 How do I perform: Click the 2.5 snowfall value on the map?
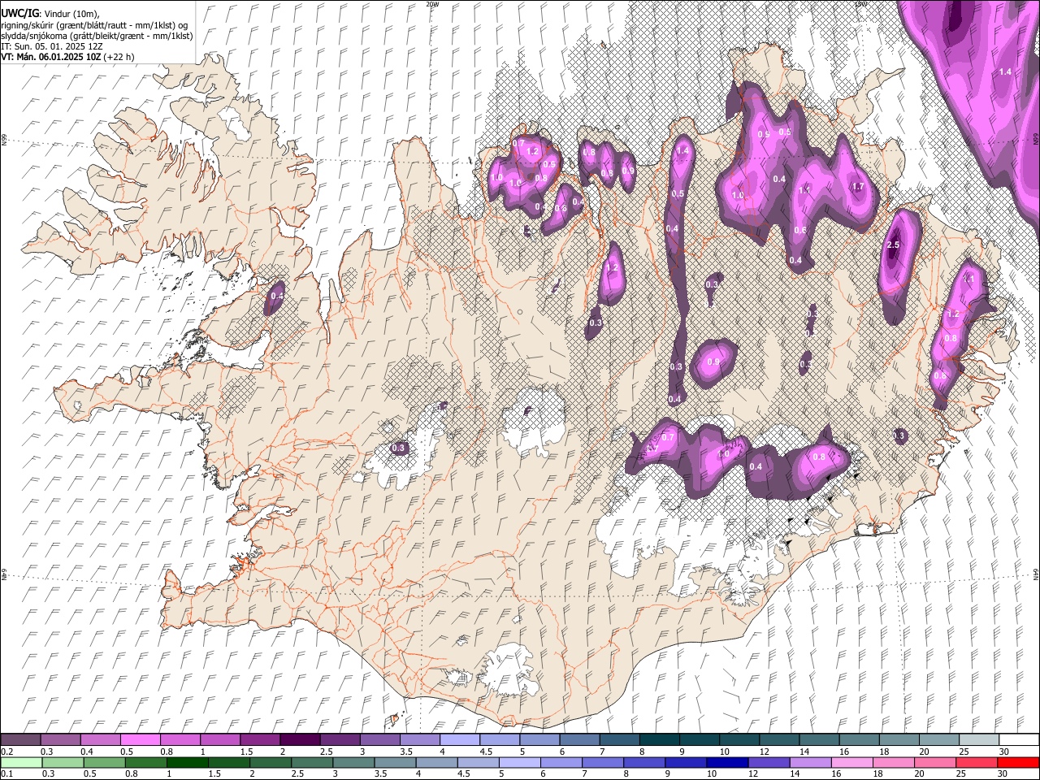tap(894, 245)
